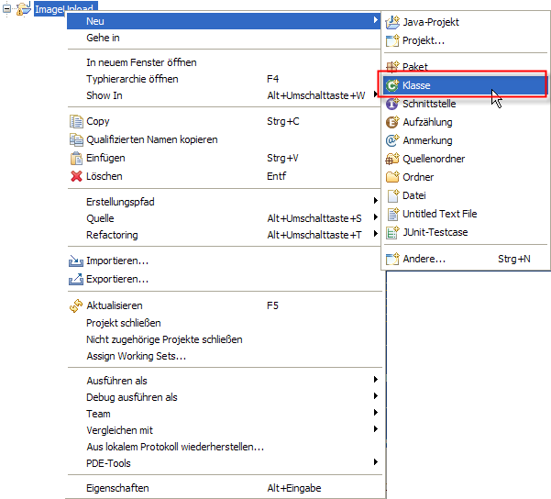Image resolution: width=551 pixels, height=499 pixels.
Task: Click the Schnittstelle interface icon
Action: coord(392,104)
